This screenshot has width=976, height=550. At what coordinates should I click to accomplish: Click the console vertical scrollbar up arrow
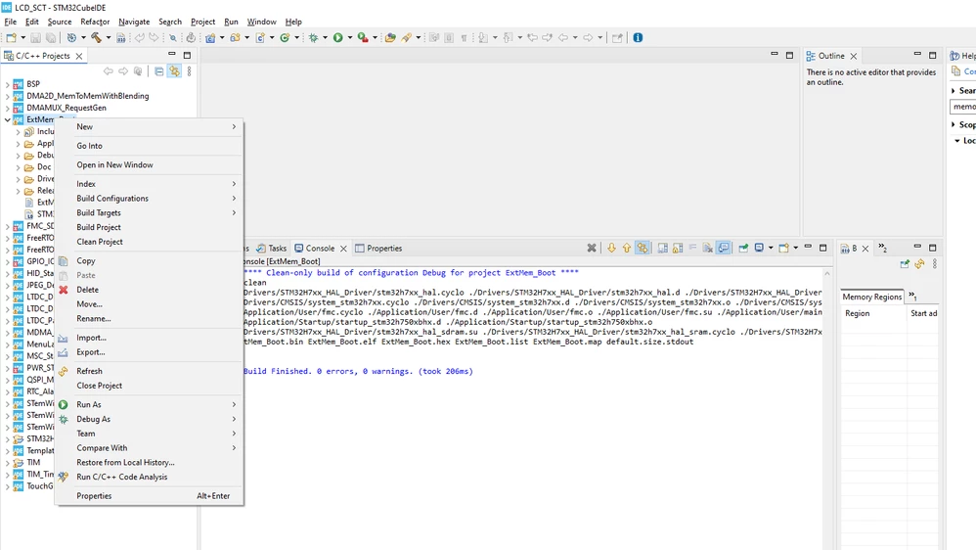827,273
